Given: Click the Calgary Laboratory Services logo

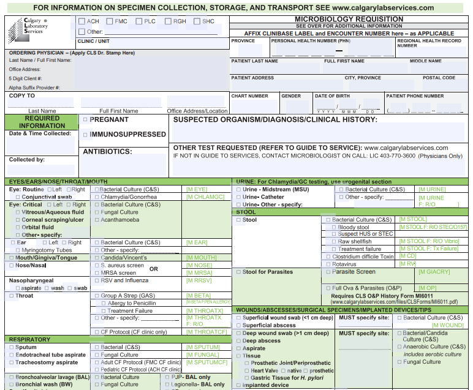Looking at the screenshot, I should point(28,30).
